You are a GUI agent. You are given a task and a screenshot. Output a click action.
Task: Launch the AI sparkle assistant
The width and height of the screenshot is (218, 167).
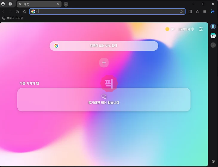pyautogui.click(x=212, y=11)
